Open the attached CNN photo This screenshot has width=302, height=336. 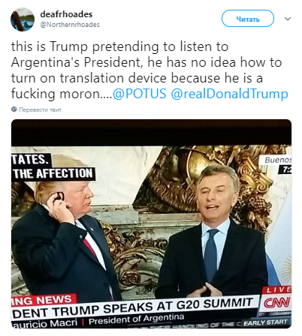151,224
